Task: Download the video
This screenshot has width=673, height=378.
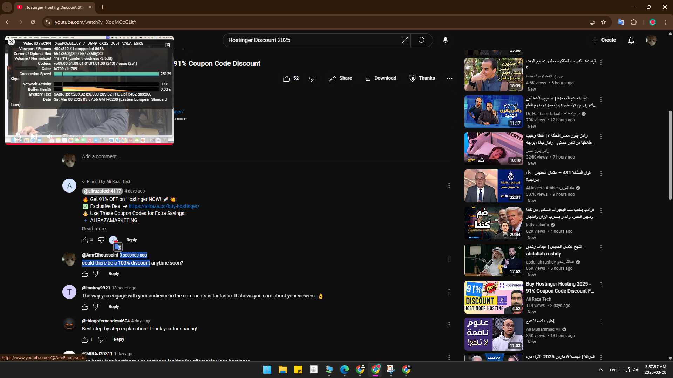Action: tap(381, 78)
